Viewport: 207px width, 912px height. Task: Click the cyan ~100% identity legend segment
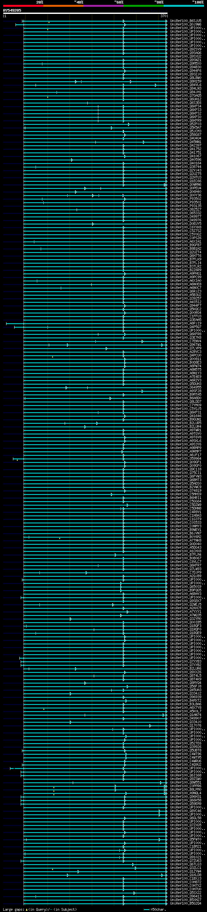[184, 6]
